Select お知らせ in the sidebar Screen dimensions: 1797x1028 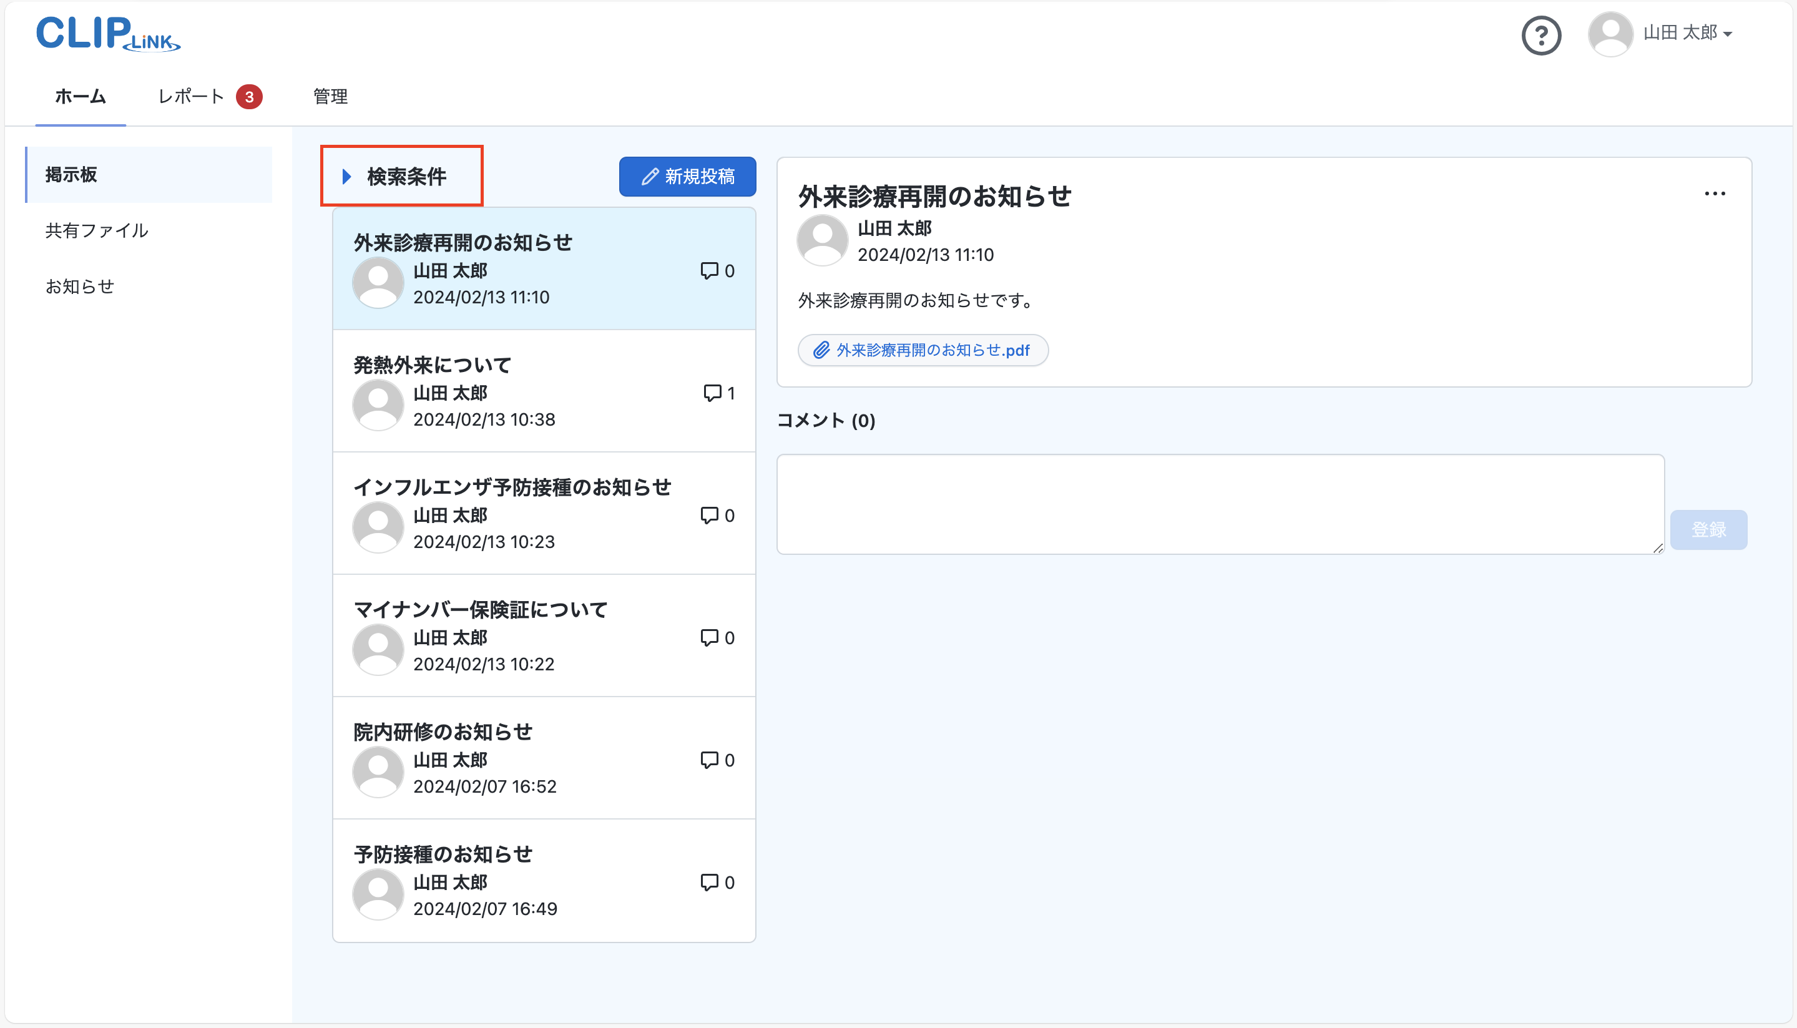click(x=80, y=286)
